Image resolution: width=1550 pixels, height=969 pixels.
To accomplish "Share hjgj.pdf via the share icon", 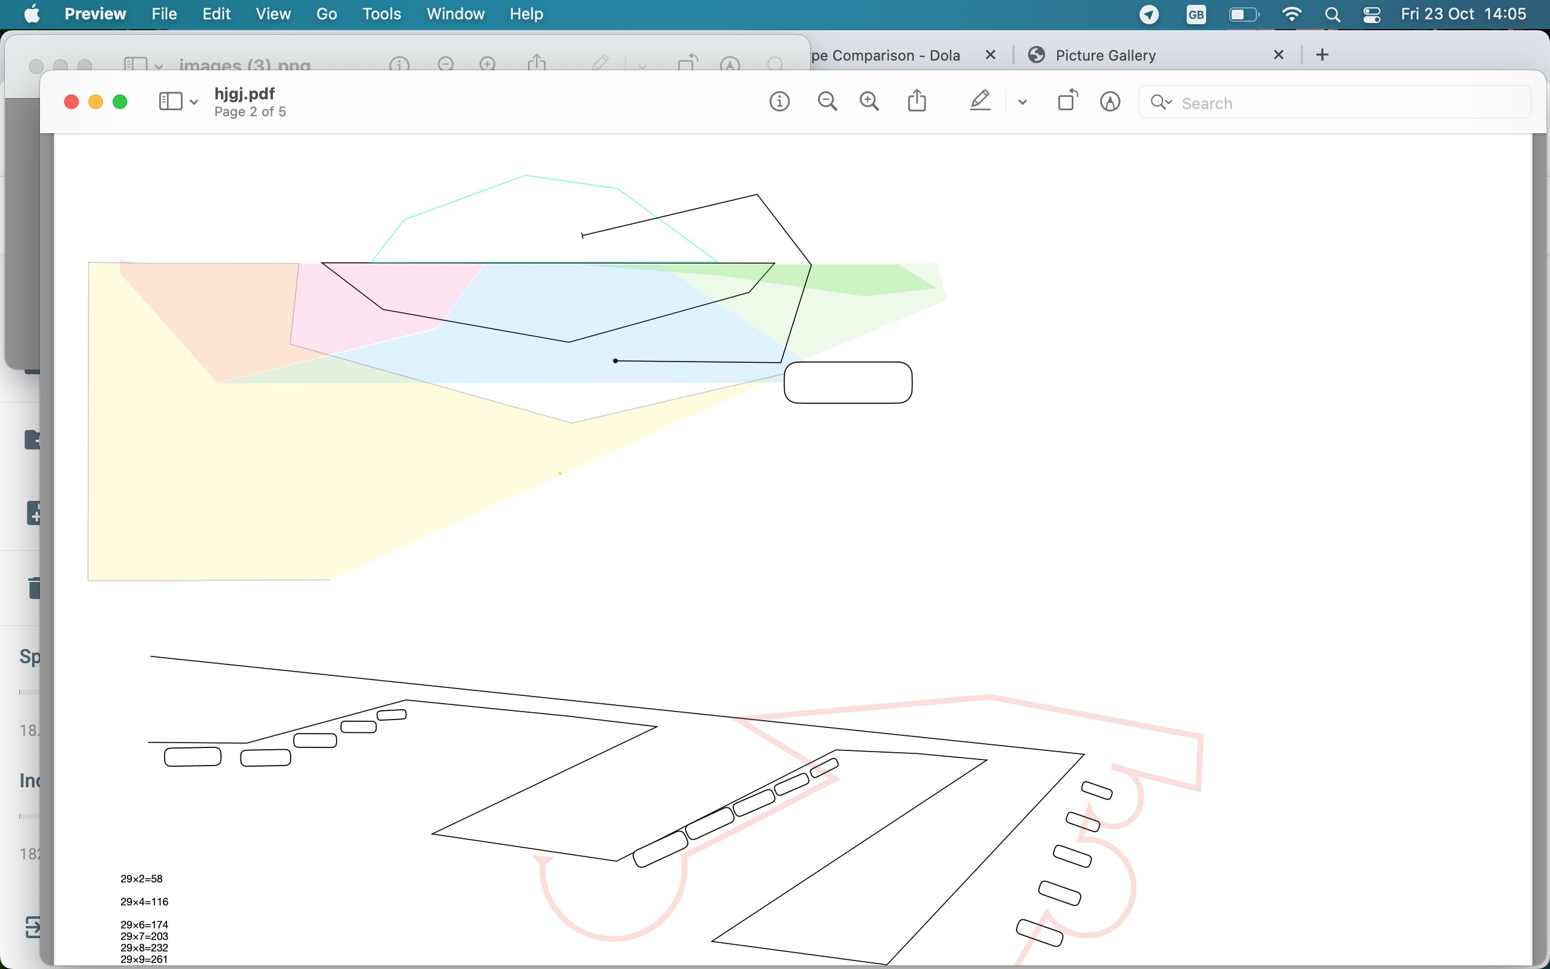I will (917, 101).
